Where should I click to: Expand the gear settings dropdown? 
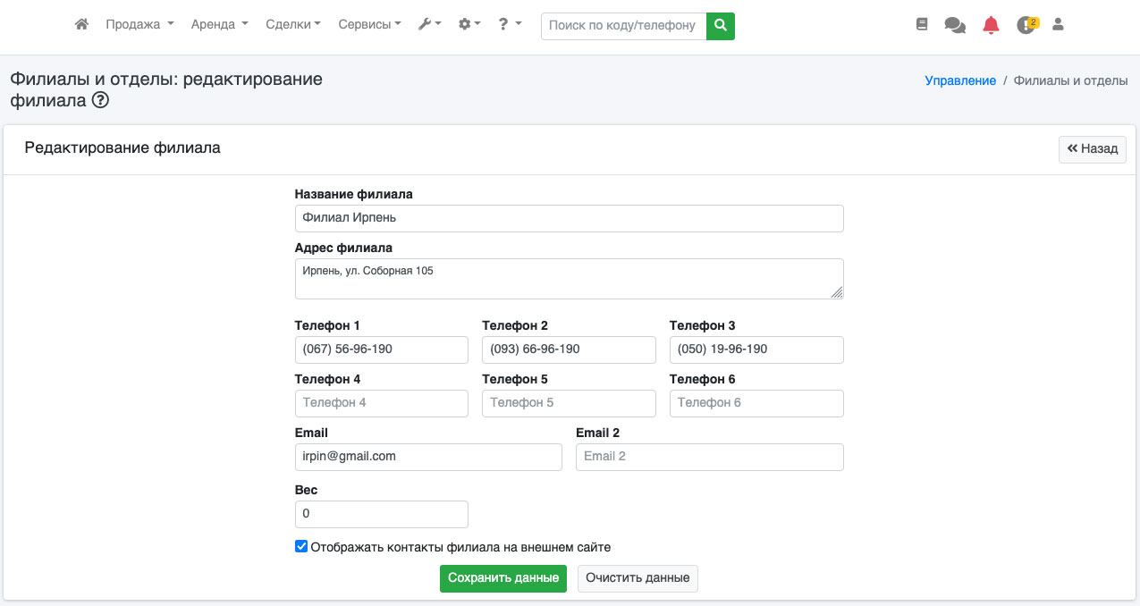(x=469, y=25)
